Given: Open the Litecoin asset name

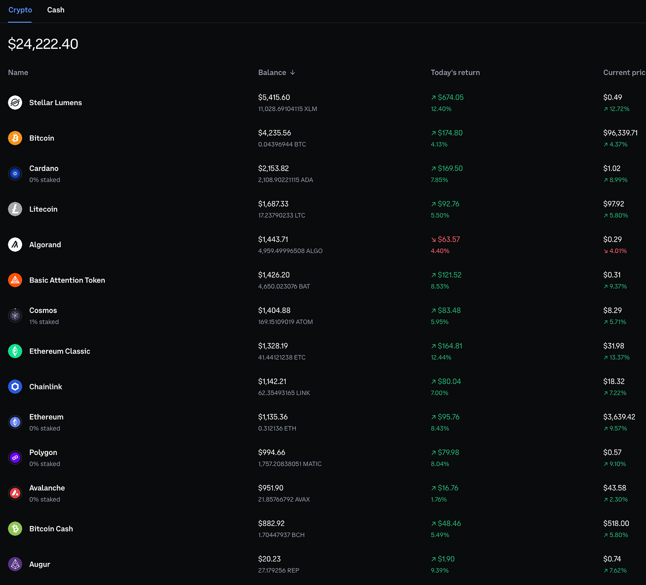Looking at the screenshot, I should point(43,209).
